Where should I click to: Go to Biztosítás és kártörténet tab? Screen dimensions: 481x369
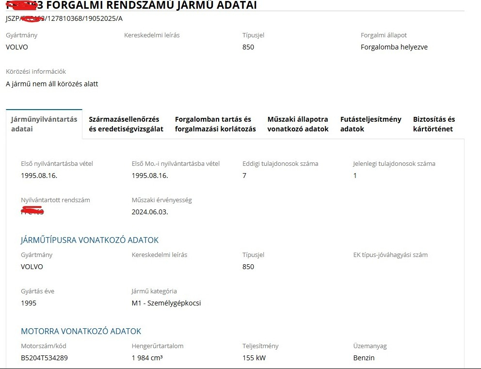tap(434, 124)
